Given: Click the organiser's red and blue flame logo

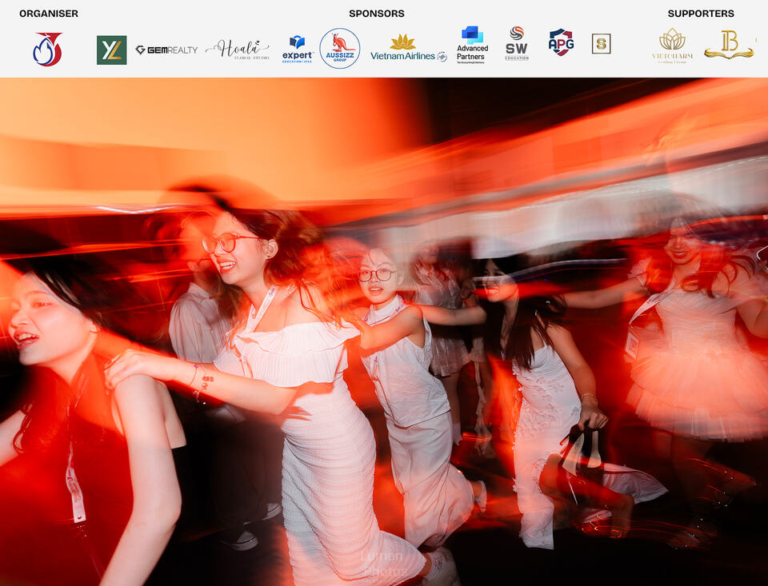Looking at the screenshot, I should 47,49.
